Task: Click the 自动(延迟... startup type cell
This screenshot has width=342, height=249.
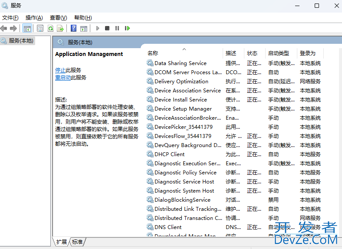Action: pyautogui.click(x=281, y=82)
